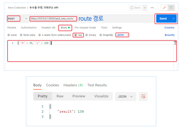180x131 pixels.
Task: Switch to the Authorization tab
Action: [29, 27]
